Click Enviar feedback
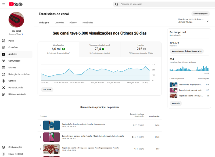 point(16,154)
